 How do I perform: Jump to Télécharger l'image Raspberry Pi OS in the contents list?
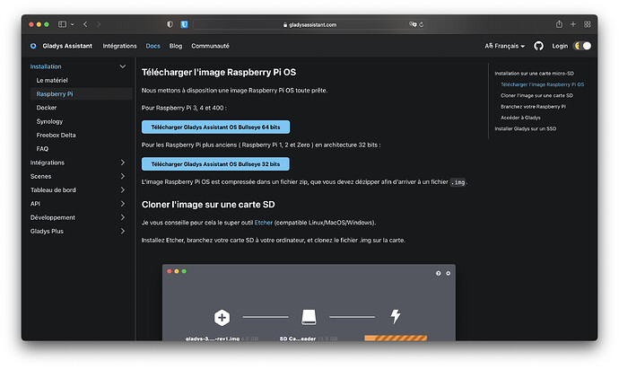coord(542,84)
